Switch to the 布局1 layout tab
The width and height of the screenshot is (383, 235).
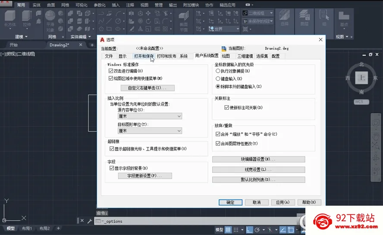click(27, 229)
